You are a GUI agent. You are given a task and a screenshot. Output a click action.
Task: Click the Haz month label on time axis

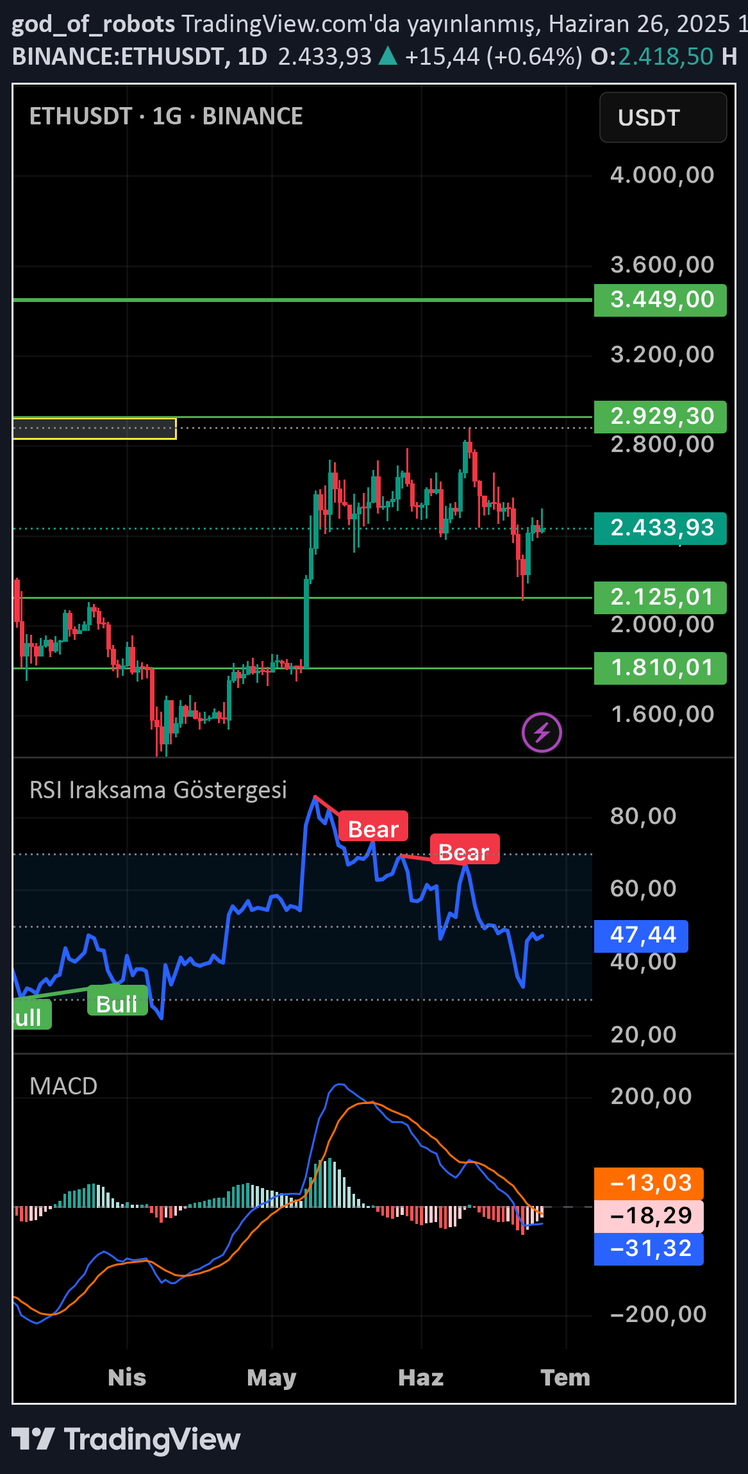421,1377
